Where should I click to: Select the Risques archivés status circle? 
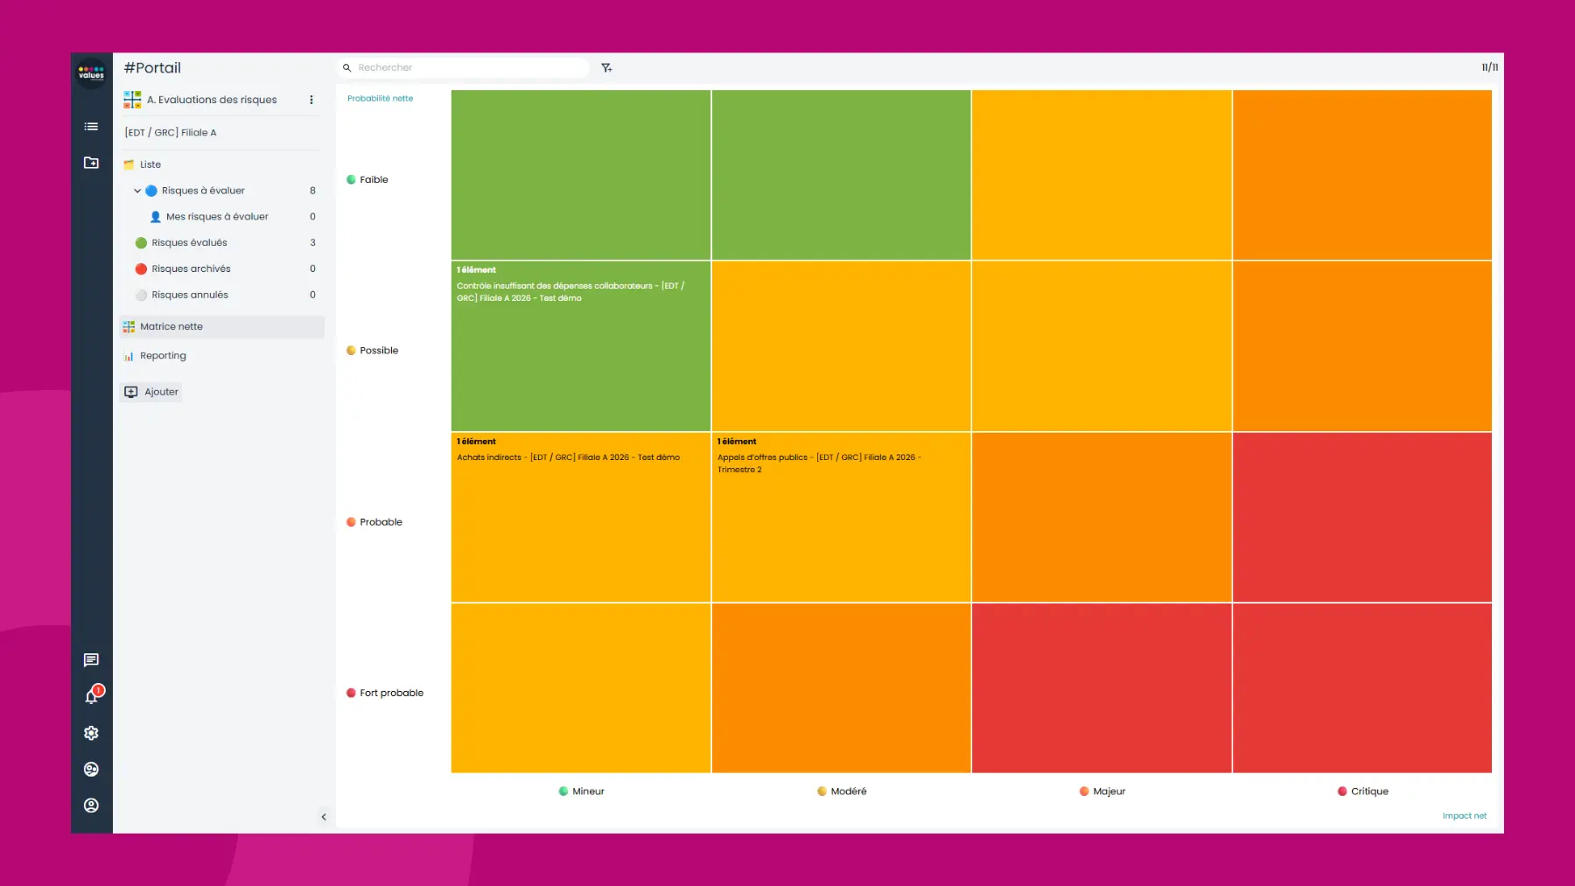pos(141,269)
